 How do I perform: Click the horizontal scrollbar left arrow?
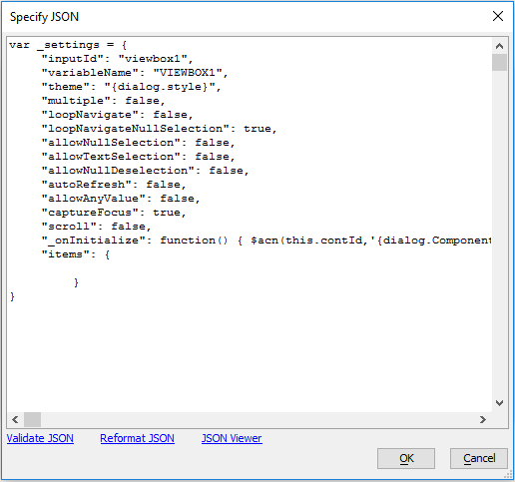(x=15, y=419)
